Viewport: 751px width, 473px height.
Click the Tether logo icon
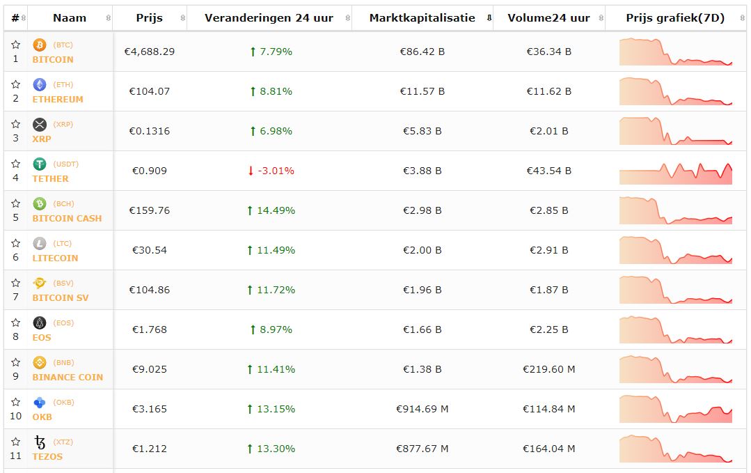tap(40, 164)
